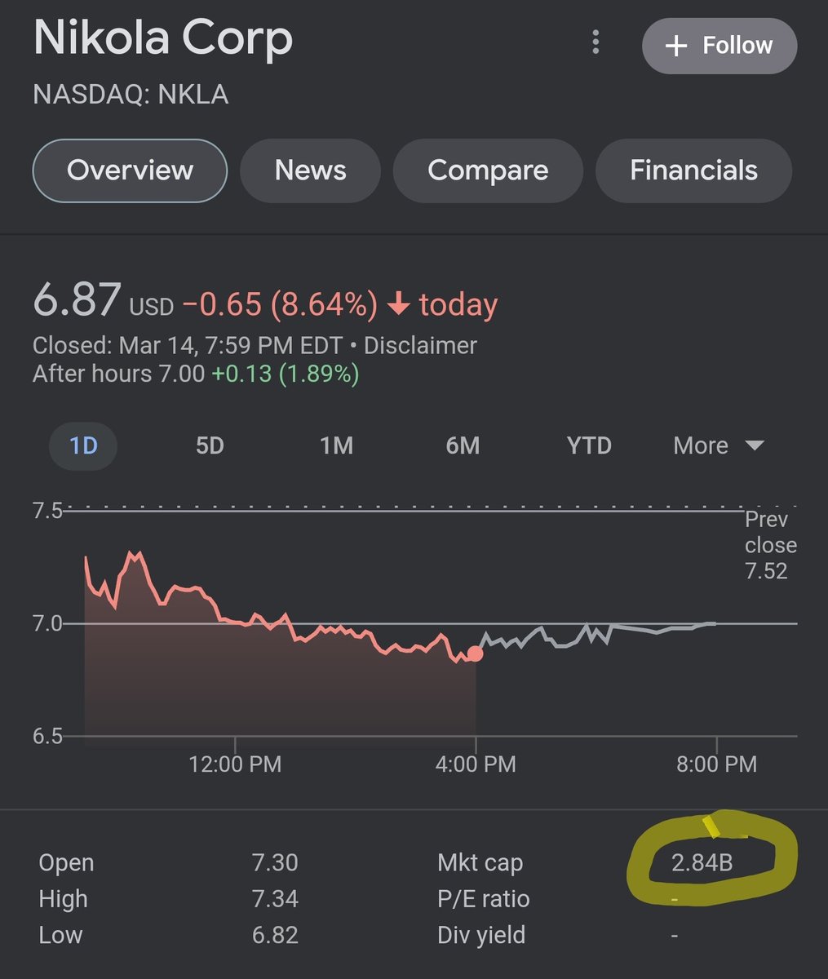
Task: Open the Disclaimer link
Action: tap(420, 345)
